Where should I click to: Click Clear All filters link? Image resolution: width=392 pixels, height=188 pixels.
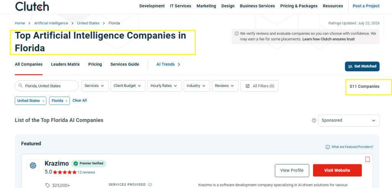coord(80,100)
